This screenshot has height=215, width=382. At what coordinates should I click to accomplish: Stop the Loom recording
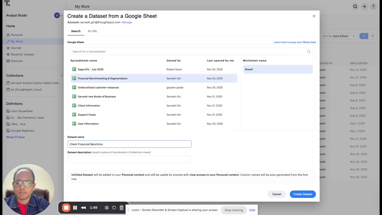click(66, 208)
